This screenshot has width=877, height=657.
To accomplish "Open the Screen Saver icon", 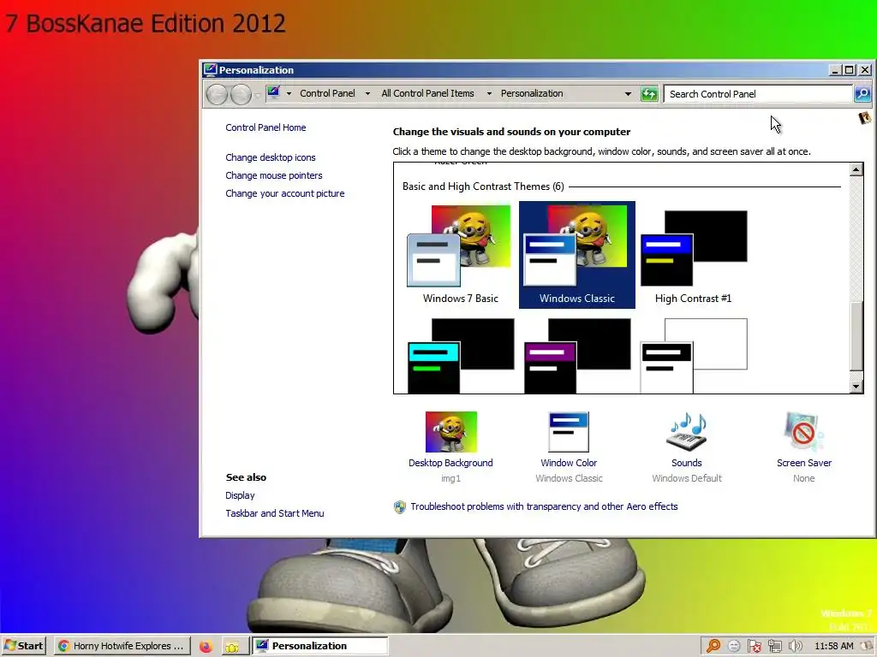I will click(x=803, y=432).
